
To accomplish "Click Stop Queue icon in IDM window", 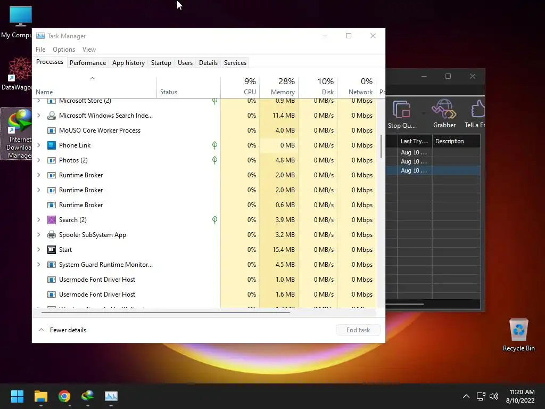I will click(402, 110).
